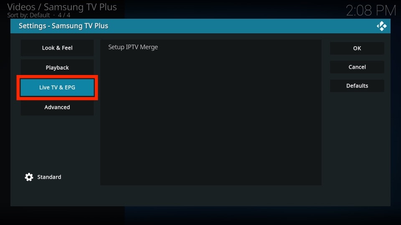Click the 4 / 4 item counter
The image size is (401, 225).
click(x=64, y=15)
